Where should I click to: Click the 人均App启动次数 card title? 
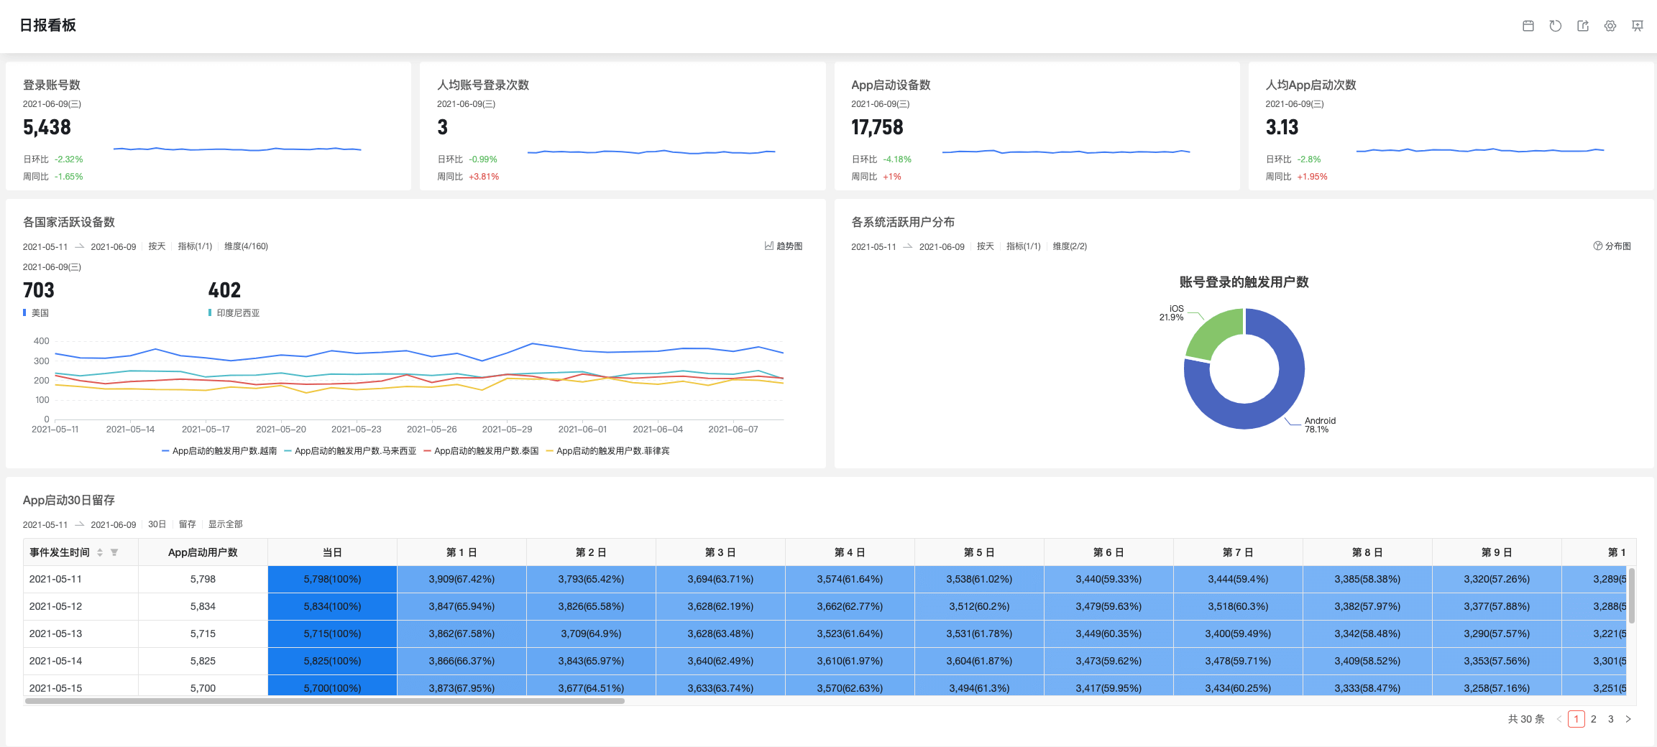click(x=1311, y=85)
